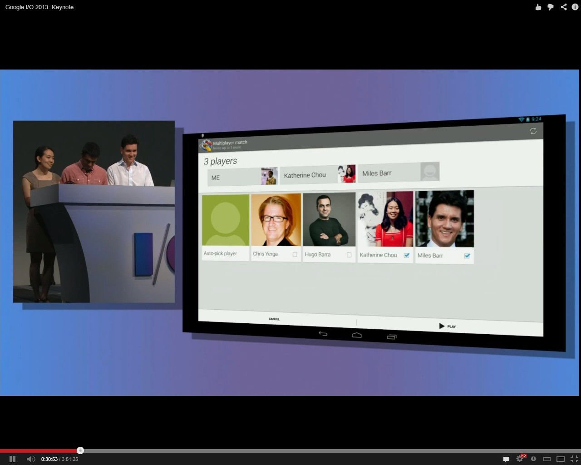This screenshot has height=465, width=581.
Task: Tap the Android back navigation icon
Action: point(323,334)
